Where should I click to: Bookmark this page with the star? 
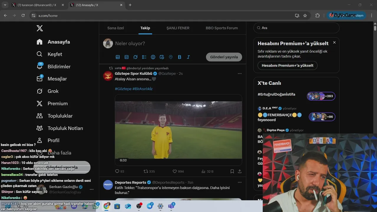pyautogui.click(x=305, y=16)
